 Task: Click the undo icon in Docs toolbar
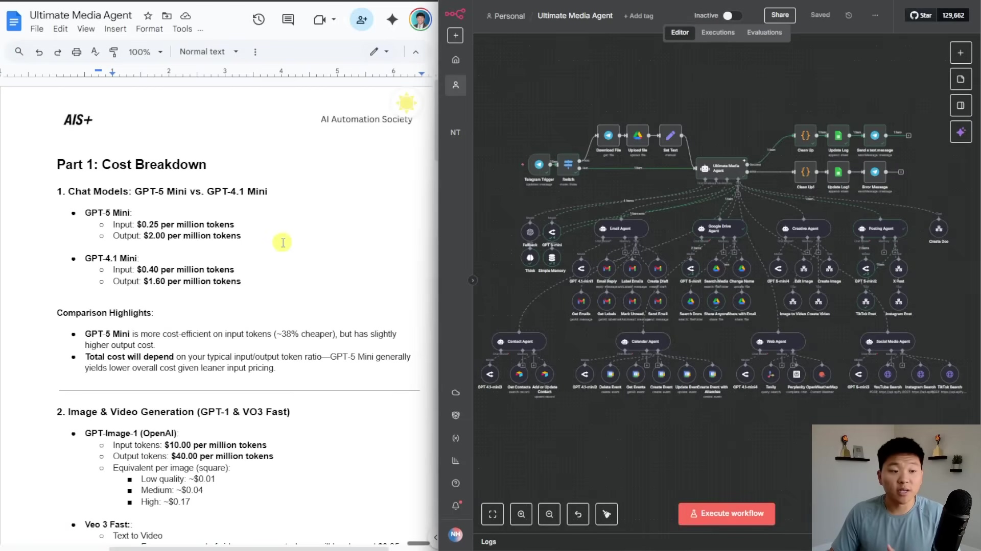[x=39, y=52]
